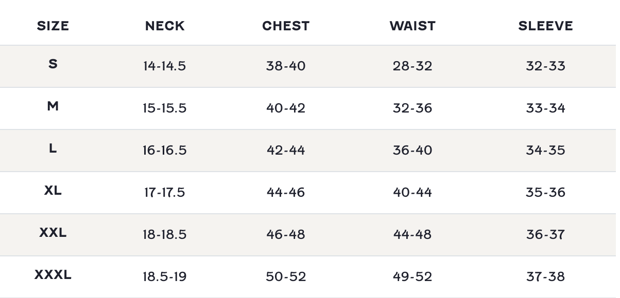Click chest measurement 50-52
The height and width of the screenshot is (298, 620).
[x=286, y=276]
